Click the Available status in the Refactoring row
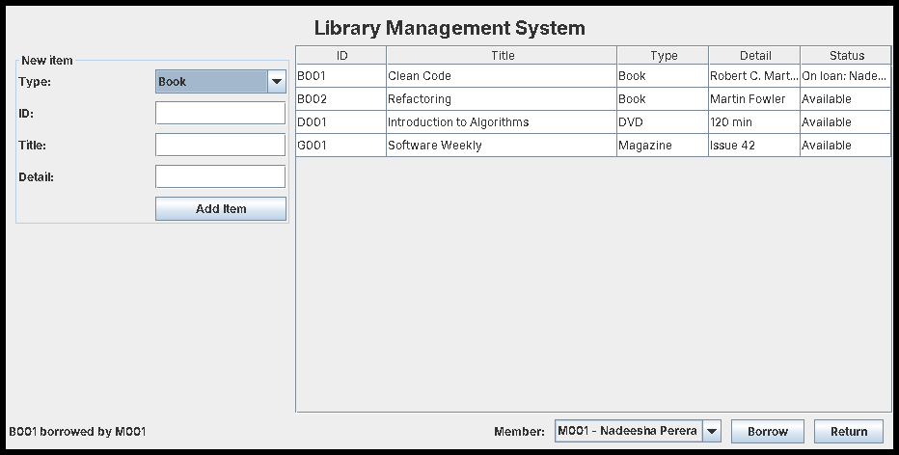899x455 pixels. [846, 99]
